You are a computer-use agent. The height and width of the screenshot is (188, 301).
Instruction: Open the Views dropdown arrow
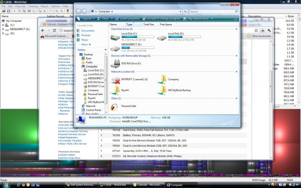pos(112,18)
